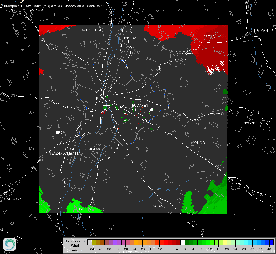Select the HATVAN town label
The width and height of the screenshot is (276, 254).
[261, 30]
